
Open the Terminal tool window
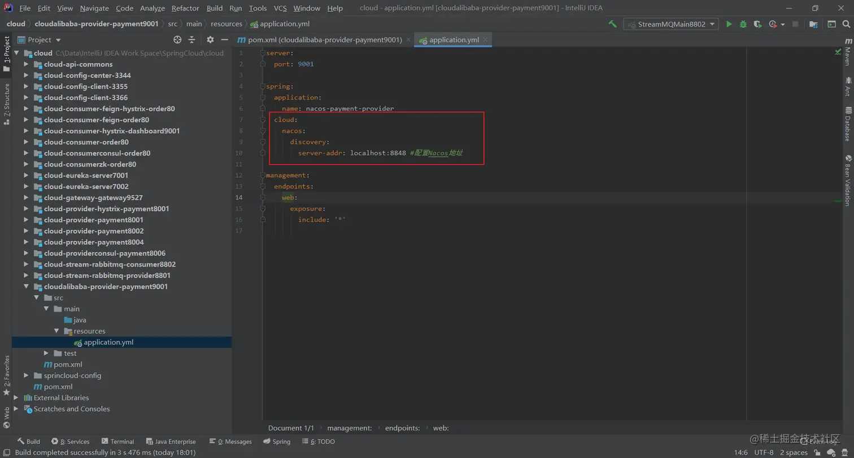[x=117, y=442]
